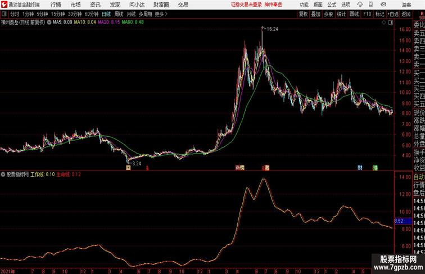Click the marker icon below 3.24 low
The height and width of the screenshot is (274, 425).
pos(129,168)
